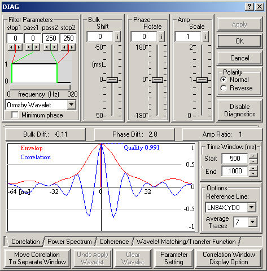Viewport: 267px width, 271px height.
Task: Click the Disable Diagnostics button
Action: 239,110
